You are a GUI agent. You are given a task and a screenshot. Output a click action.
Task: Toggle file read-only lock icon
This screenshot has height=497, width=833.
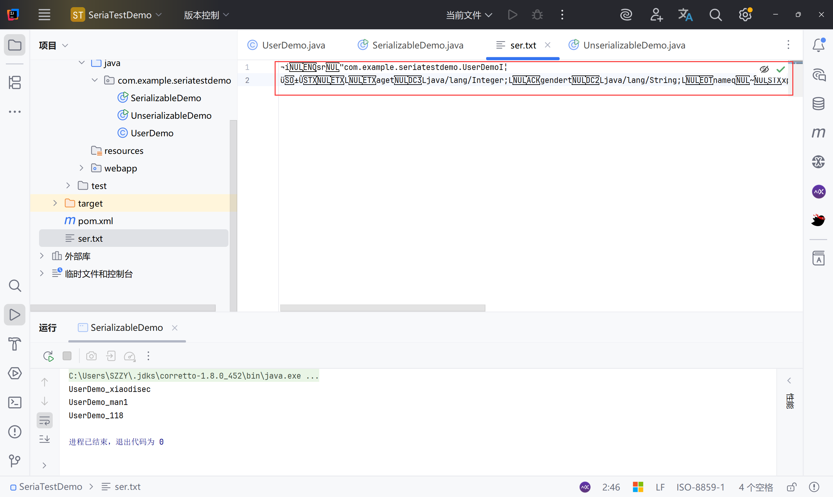[791, 487]
